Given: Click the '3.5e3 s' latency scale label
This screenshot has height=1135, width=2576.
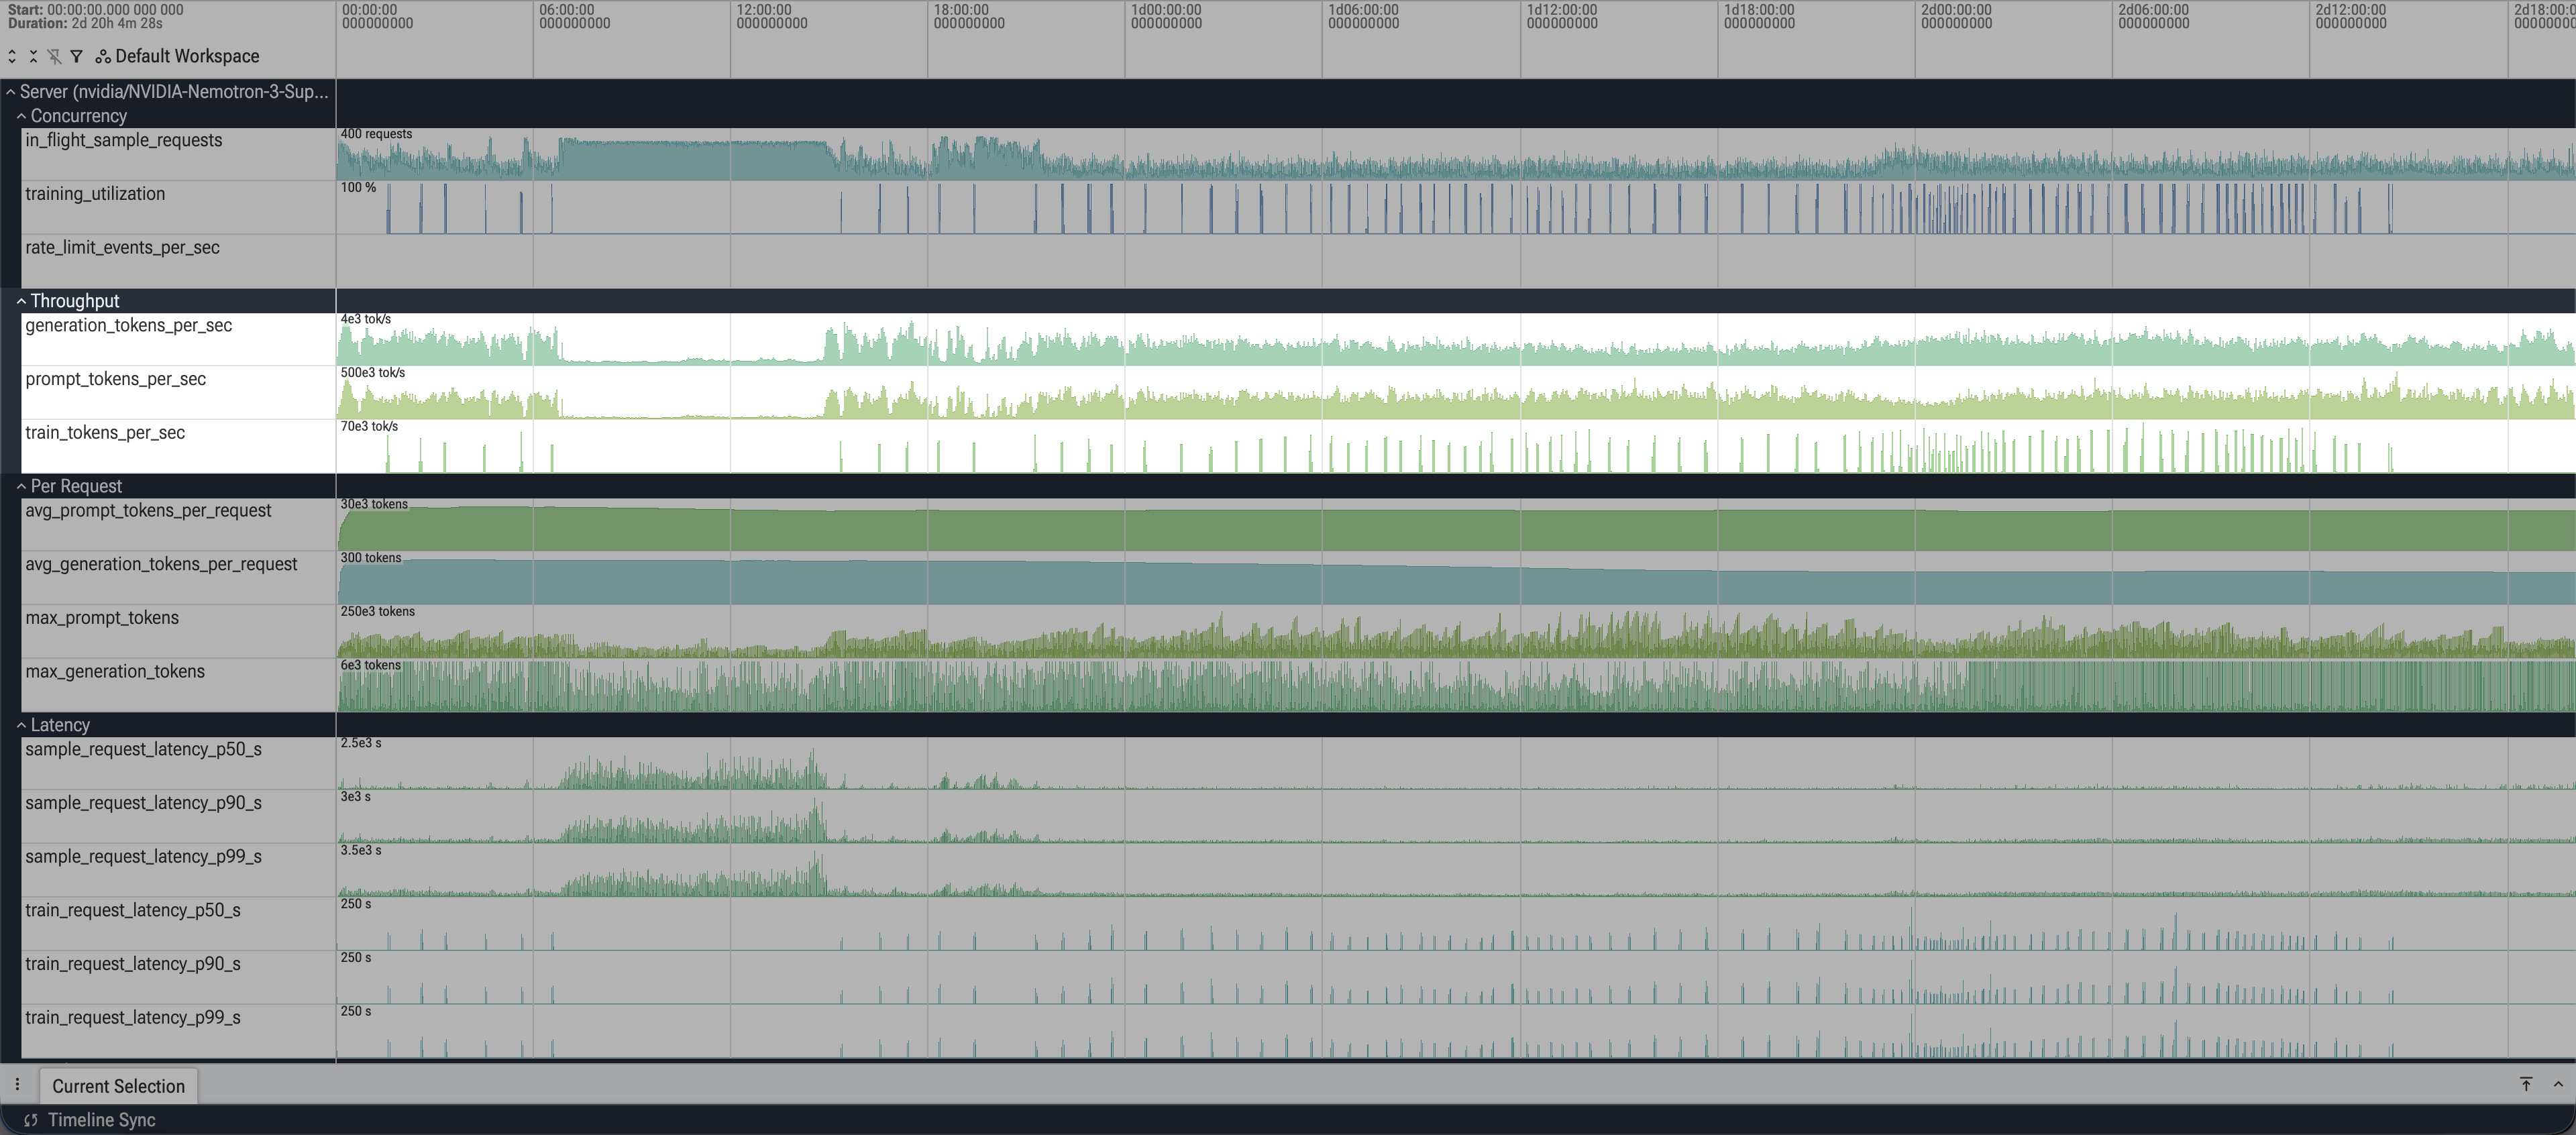Looking at the screenshot, I should (x=361, y=851).
